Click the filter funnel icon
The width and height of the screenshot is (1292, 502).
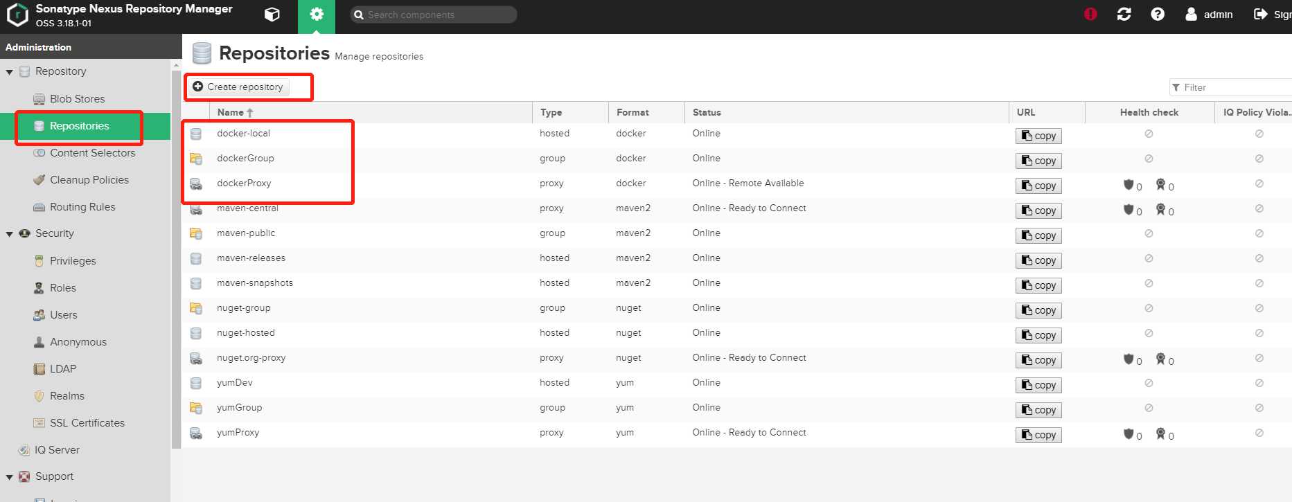1176,87
